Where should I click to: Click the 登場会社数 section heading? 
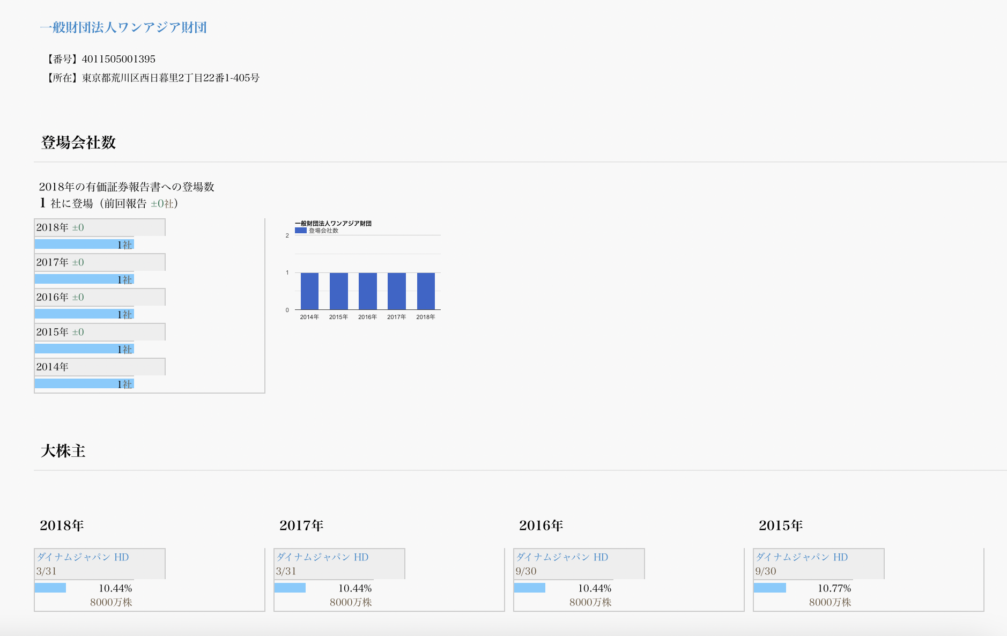pos(78,142)
